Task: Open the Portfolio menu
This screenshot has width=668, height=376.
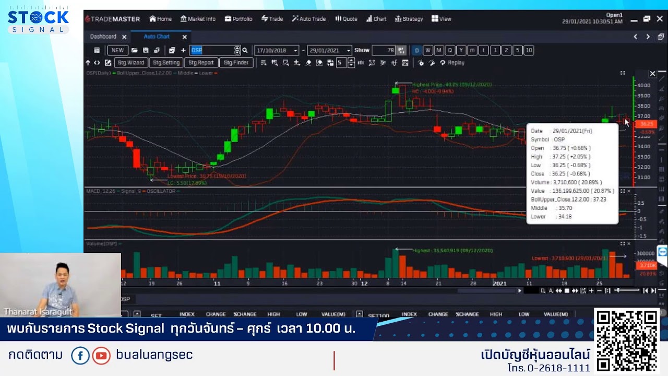Action: click(238, 19)
